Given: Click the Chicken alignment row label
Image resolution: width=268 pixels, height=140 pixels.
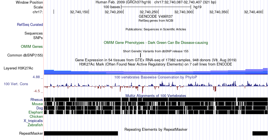Looking at the screenshot, I should [x=36, y=116].
